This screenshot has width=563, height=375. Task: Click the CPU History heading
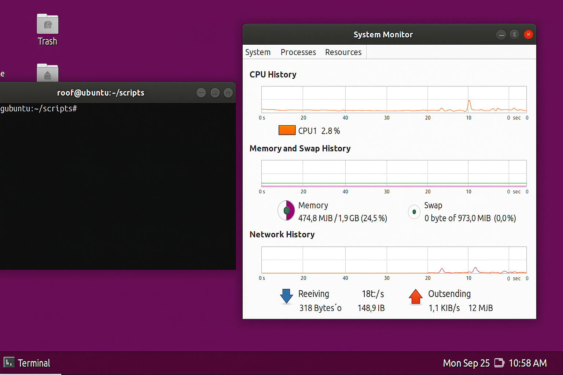[x=273, y=75]
